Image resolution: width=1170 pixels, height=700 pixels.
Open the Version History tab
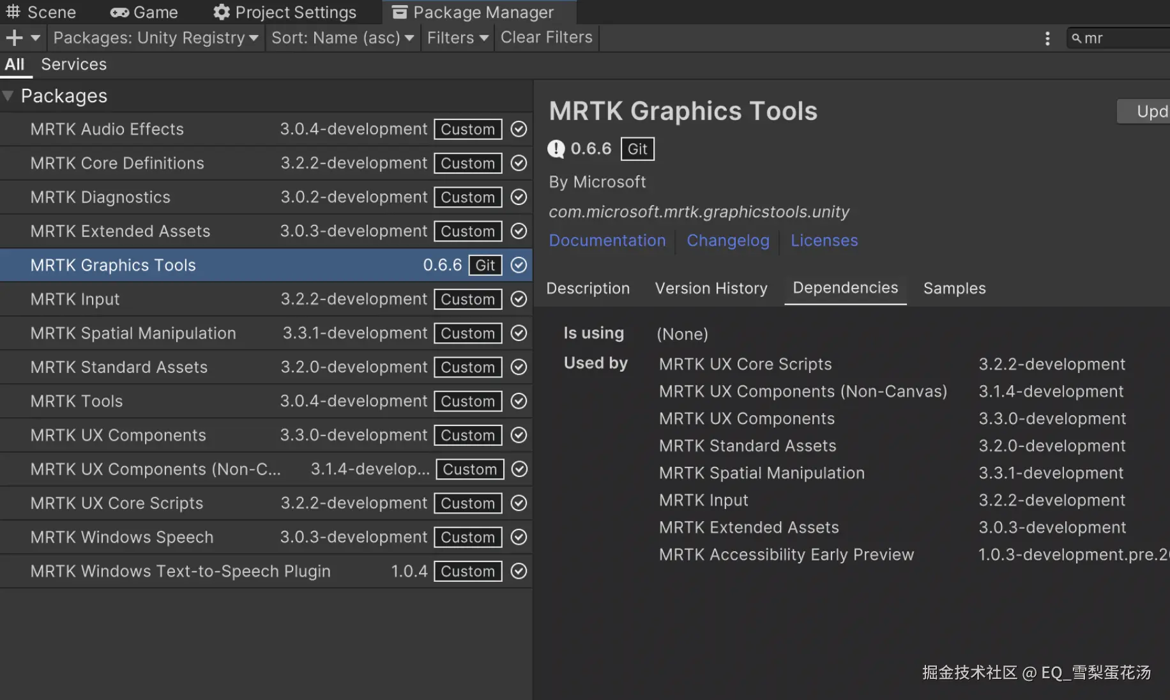tap(711, 289)
